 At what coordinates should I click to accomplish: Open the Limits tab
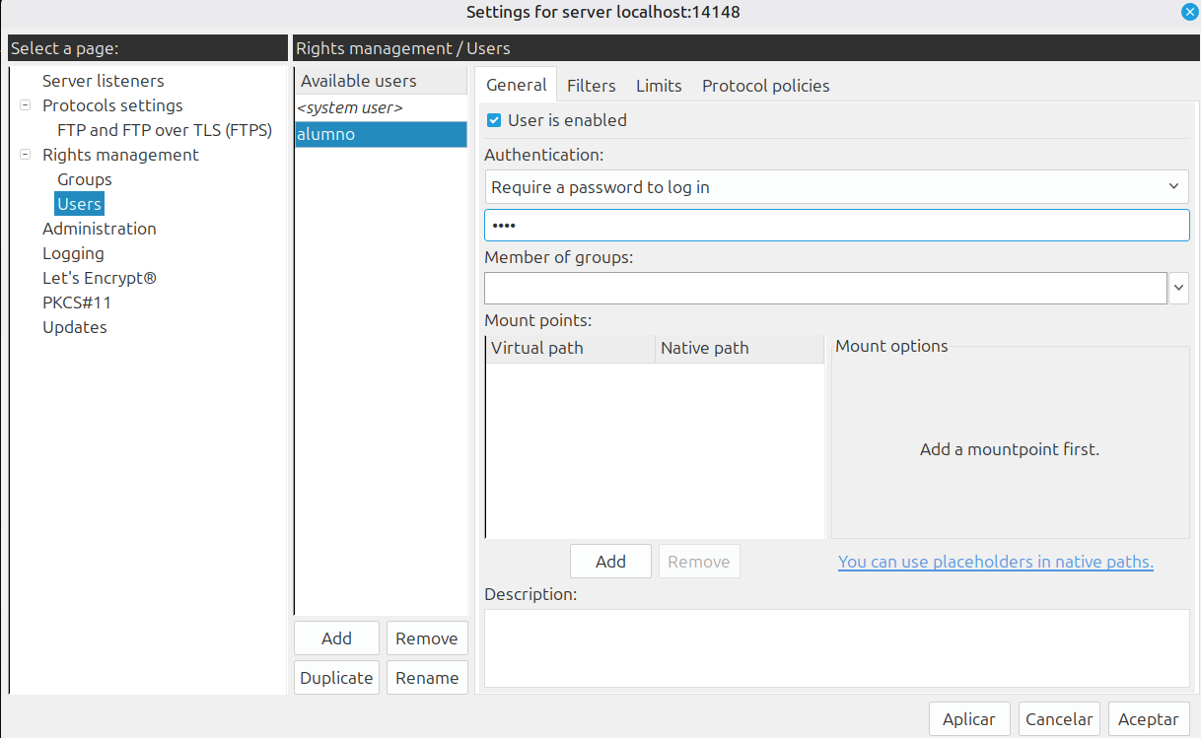[x=659, y=86]
